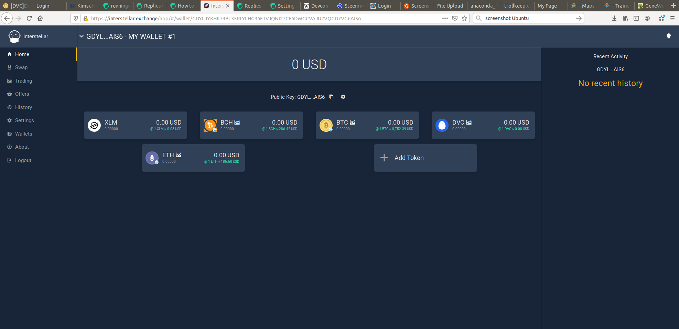This screenshot has height=329, width=679.
Task: Open the browser downloads icon
Action: [614, 18]
